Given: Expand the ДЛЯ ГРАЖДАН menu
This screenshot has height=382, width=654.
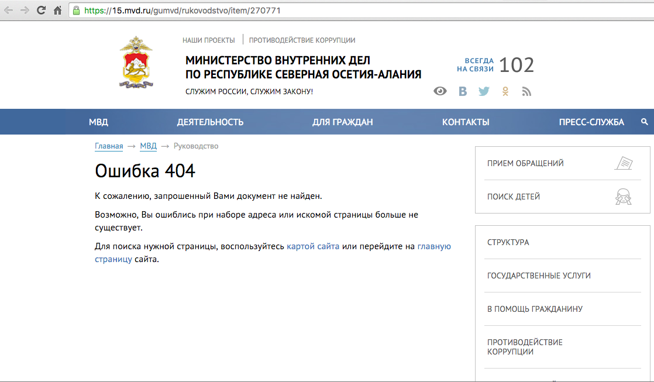Looking at the screenshot, I should pos(342,122).
